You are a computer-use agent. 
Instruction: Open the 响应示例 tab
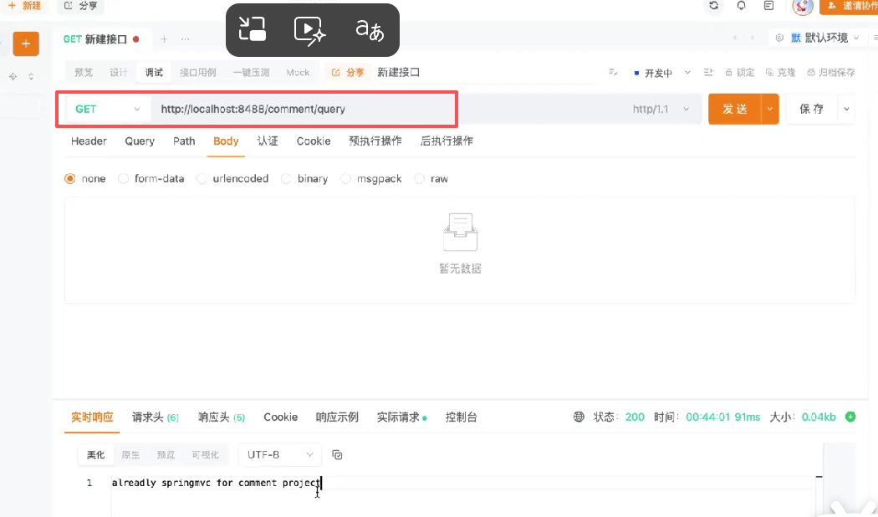pyautogui.click(x=337, y=417)
